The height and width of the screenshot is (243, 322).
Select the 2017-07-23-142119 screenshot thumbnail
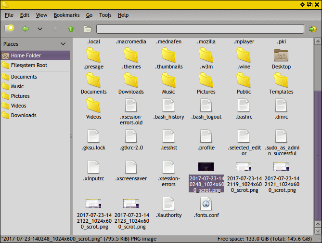pos(244,167)
